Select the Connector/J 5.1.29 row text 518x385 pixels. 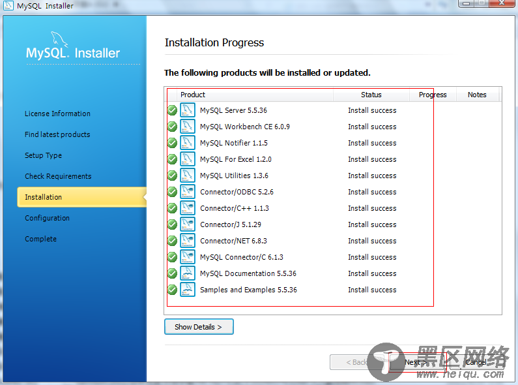coord(231,224)
